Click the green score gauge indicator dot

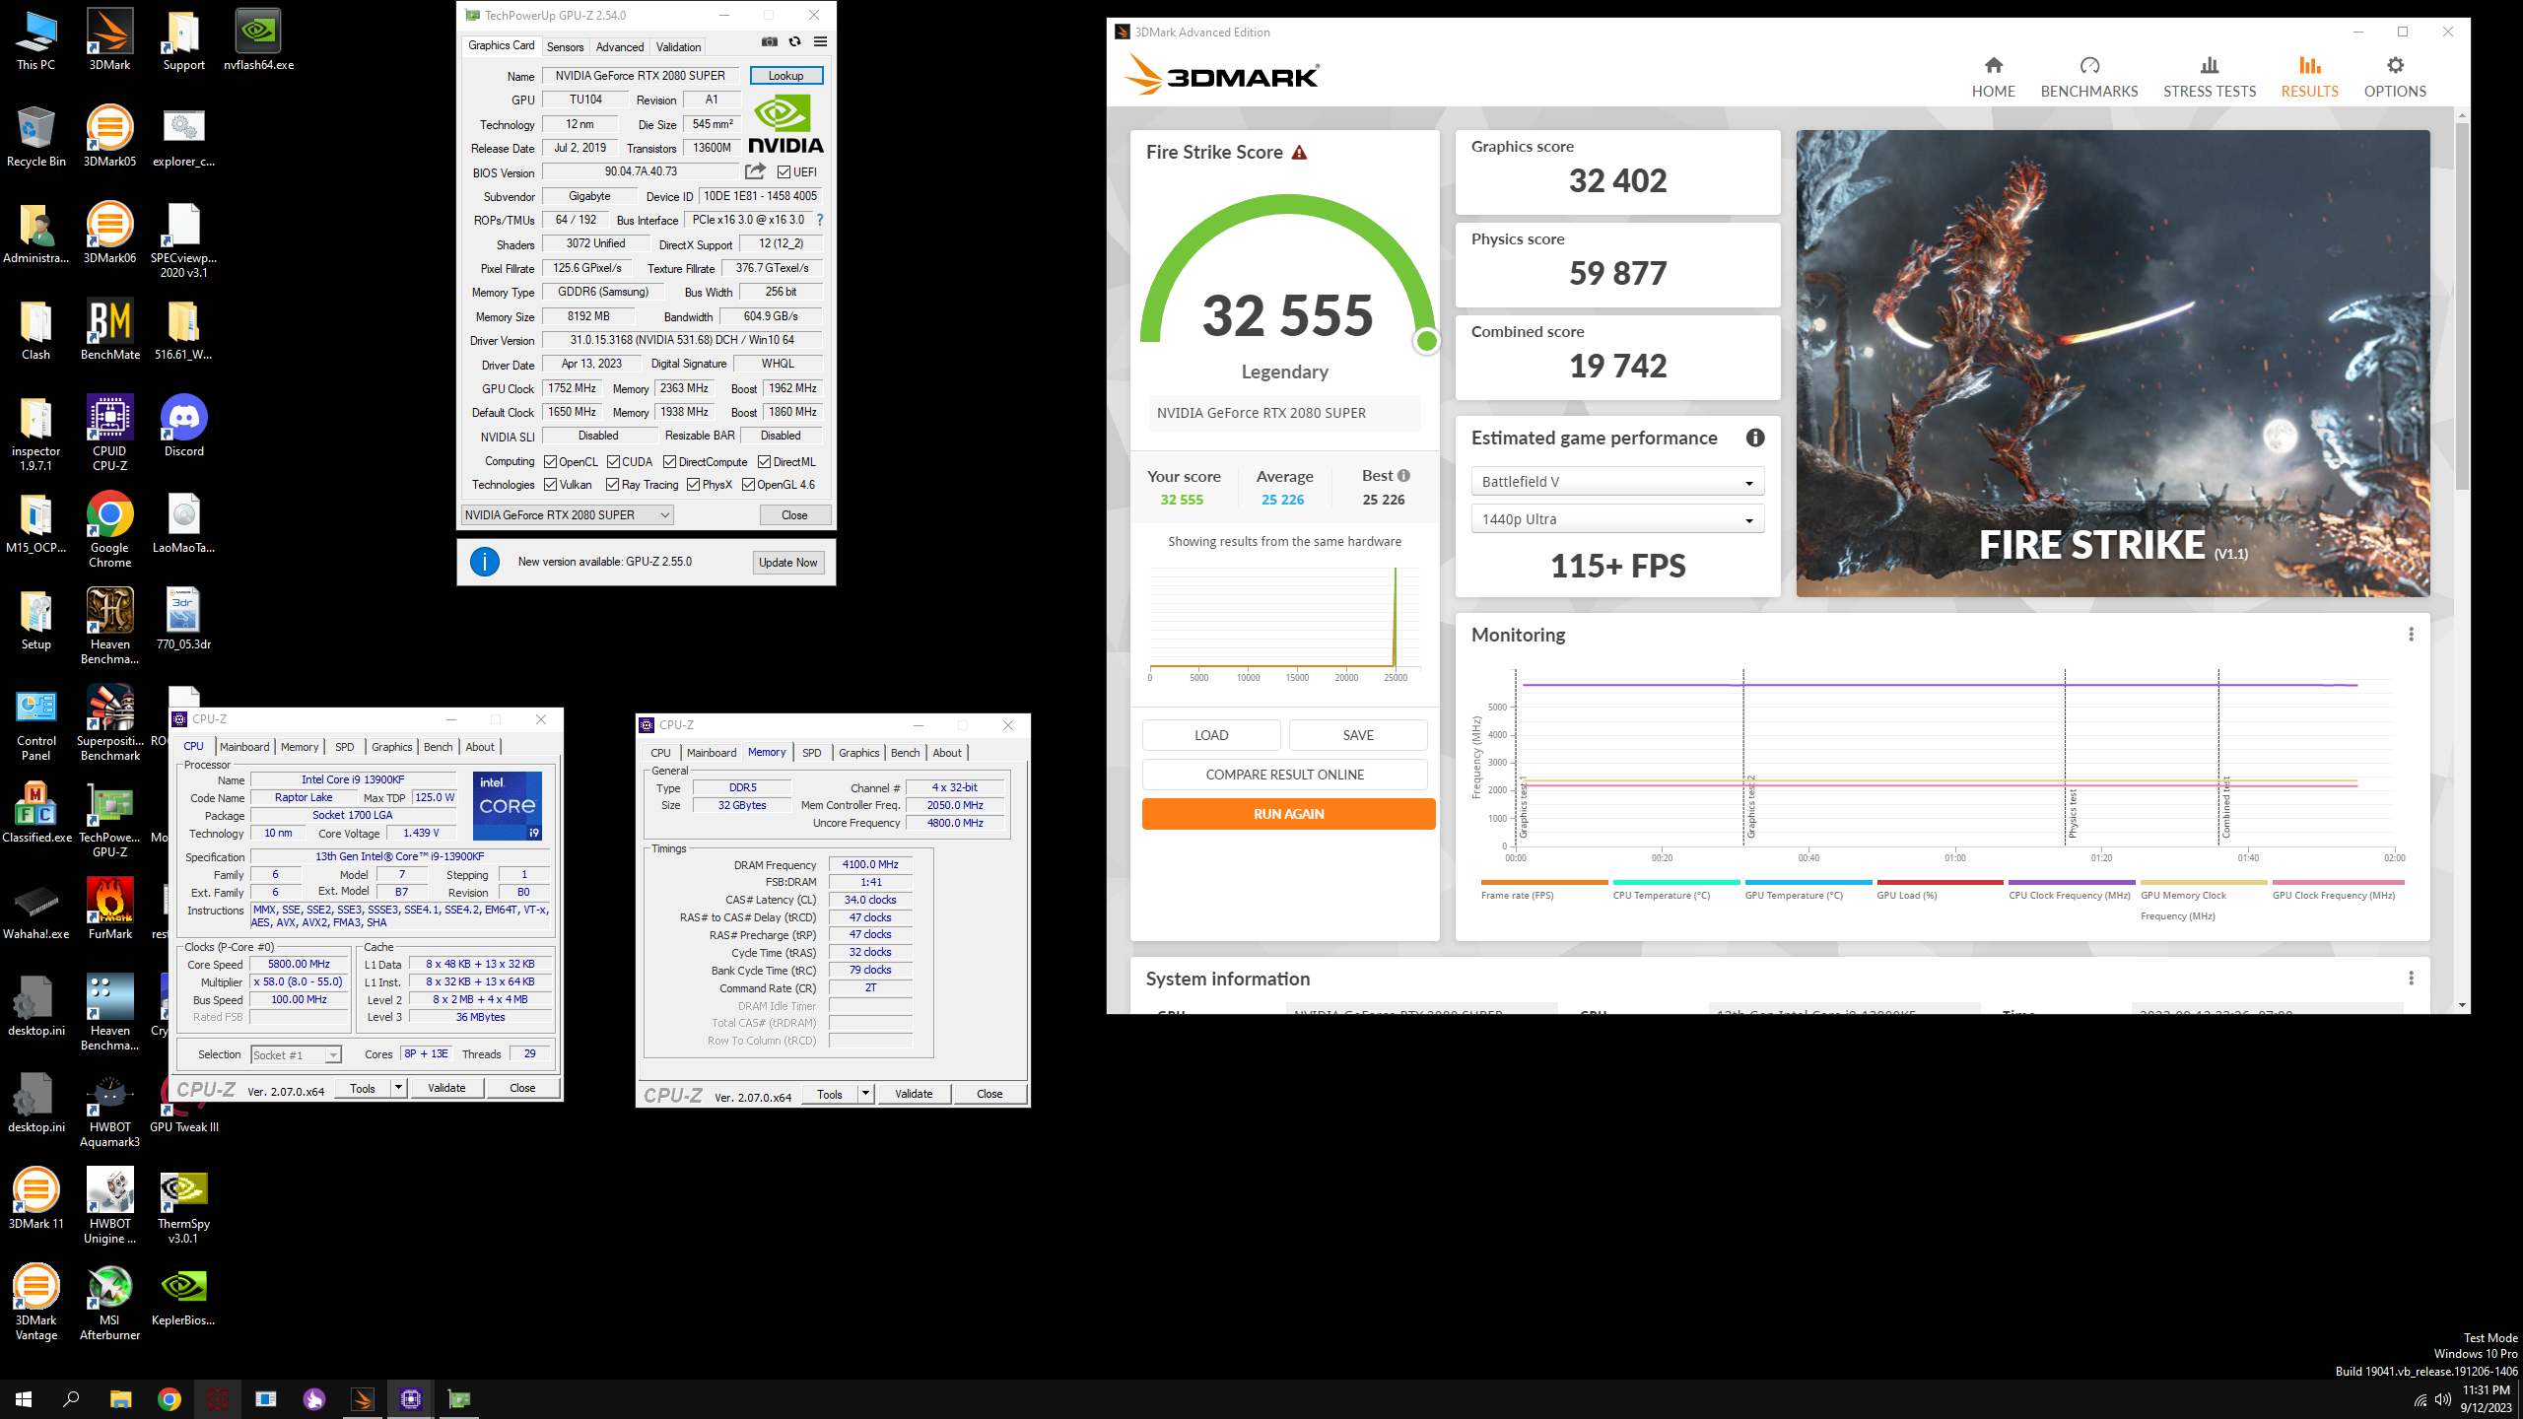[1426, 341]
